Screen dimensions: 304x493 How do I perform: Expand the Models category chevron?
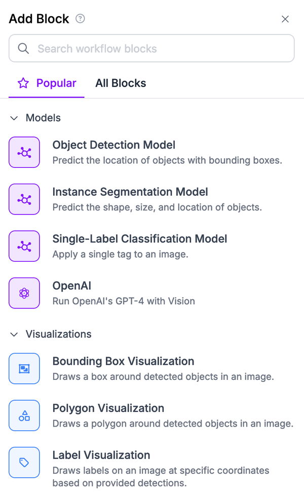[14, 118]
